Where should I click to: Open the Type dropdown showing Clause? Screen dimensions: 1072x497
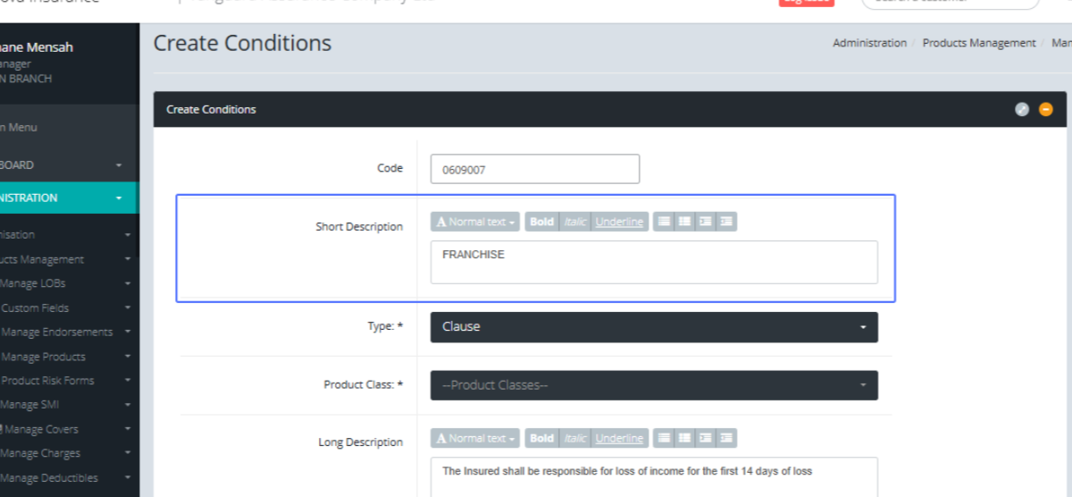pyautogui.click(x=654, y=327)
